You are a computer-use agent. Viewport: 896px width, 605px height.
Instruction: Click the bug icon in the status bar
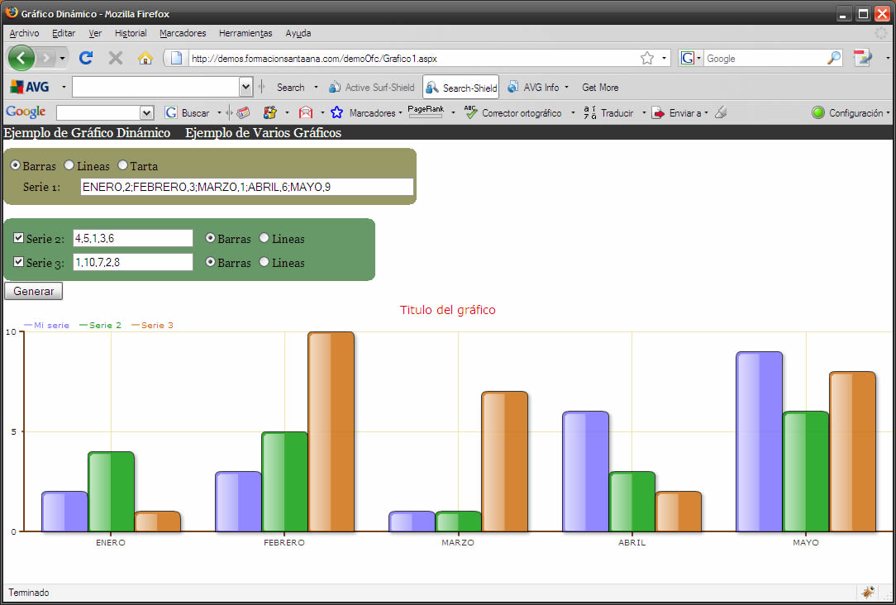[x=868, y=593]
